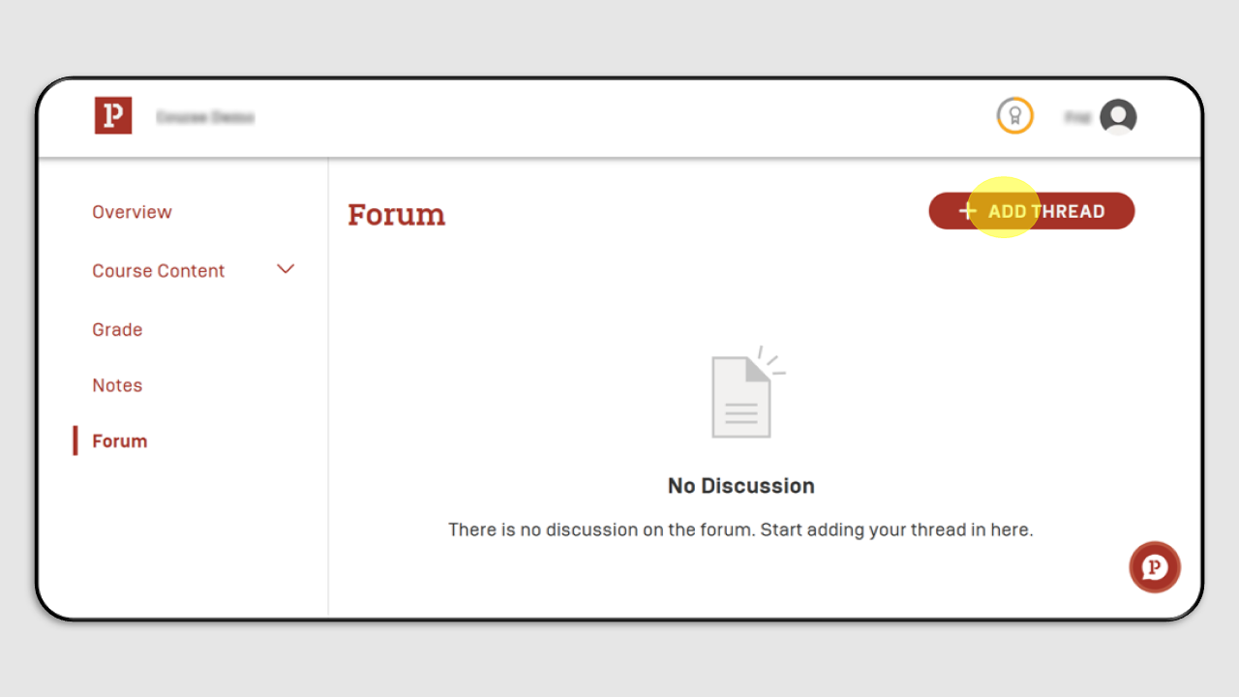Click the "No Discussion" heading
The width and height of the screenshot is (1239, 697).
(741, 486)
